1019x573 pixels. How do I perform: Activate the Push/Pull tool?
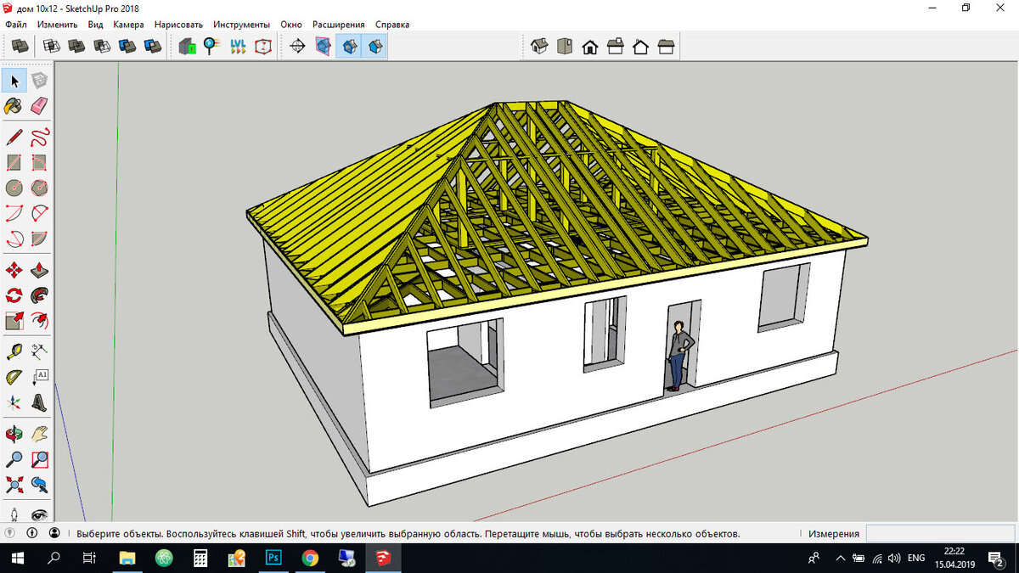click(x=39, y=270)
